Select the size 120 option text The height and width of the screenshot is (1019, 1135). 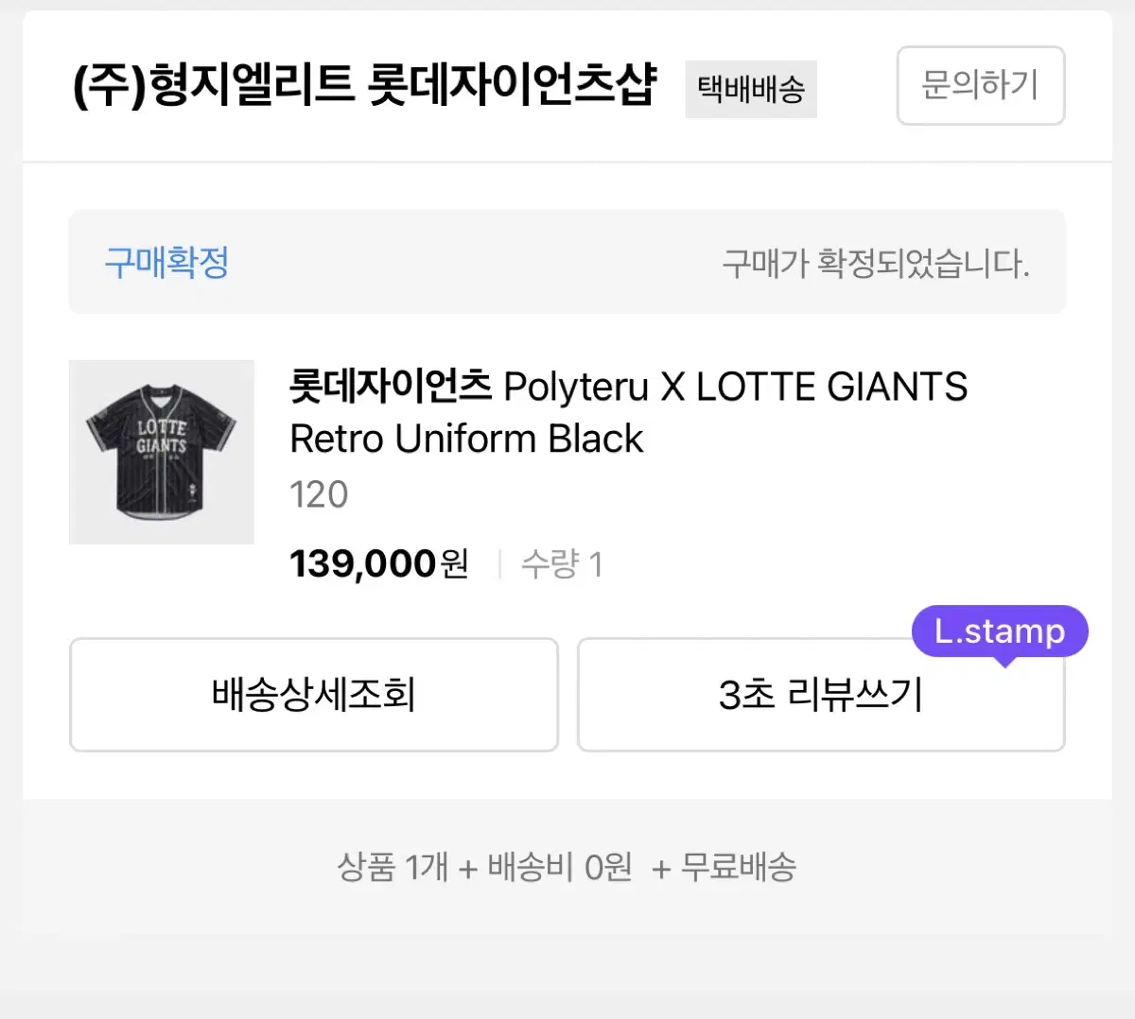click(x=318, y=493)
